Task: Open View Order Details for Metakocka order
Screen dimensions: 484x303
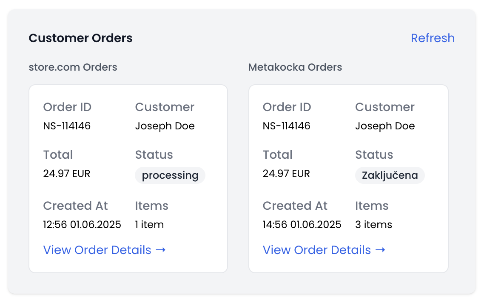Action: click(324, 250)
